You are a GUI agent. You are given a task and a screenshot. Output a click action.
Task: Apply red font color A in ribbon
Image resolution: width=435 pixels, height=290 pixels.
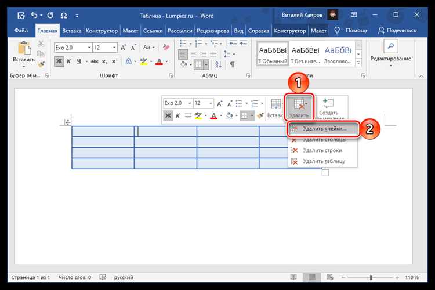click(159, 61)
